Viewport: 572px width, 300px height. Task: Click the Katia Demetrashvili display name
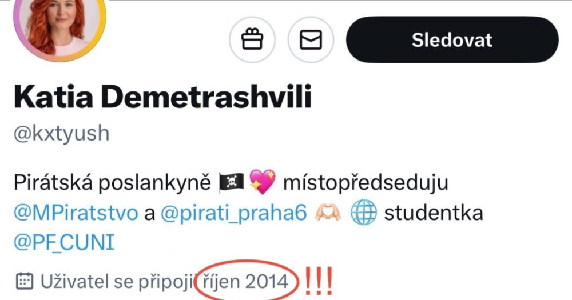point(162,97)
